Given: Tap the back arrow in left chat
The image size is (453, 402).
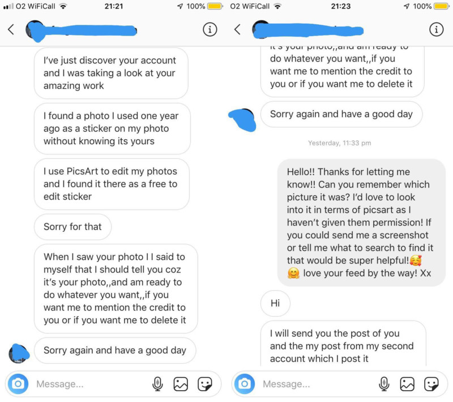Looking at the screenshot, I should click(x=11, y=29).
